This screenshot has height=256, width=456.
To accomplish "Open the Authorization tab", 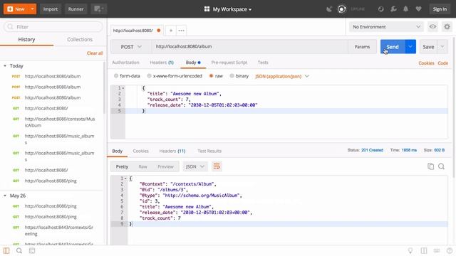I will click(125, 63).
